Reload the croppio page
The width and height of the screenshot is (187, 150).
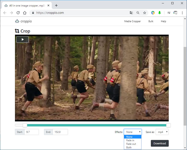pos(18,13)
